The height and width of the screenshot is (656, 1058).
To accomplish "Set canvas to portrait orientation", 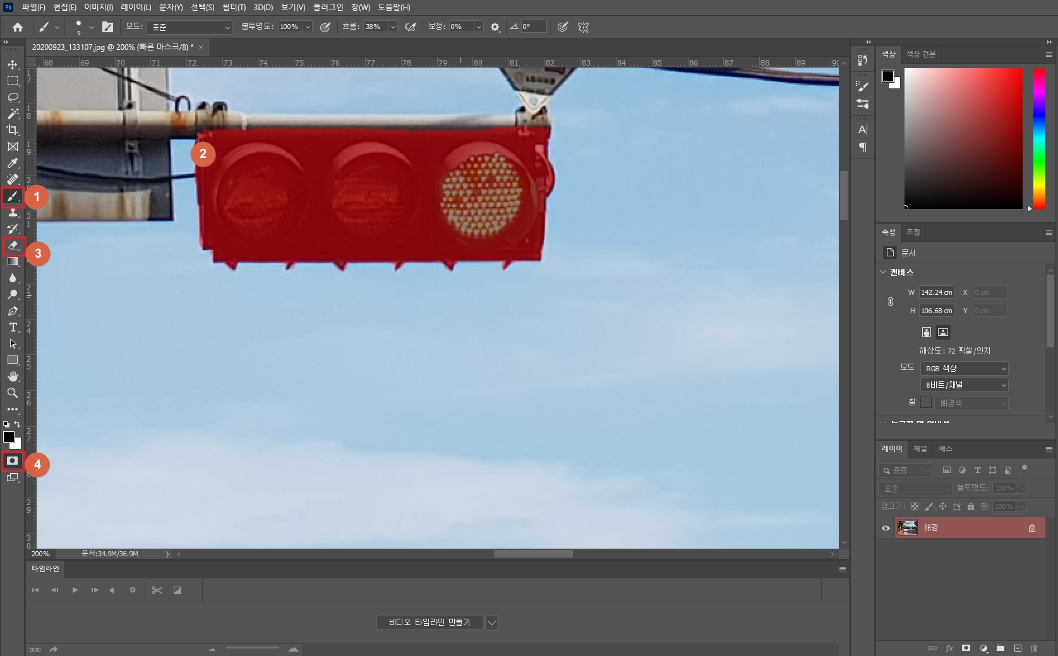I will 927,332.
